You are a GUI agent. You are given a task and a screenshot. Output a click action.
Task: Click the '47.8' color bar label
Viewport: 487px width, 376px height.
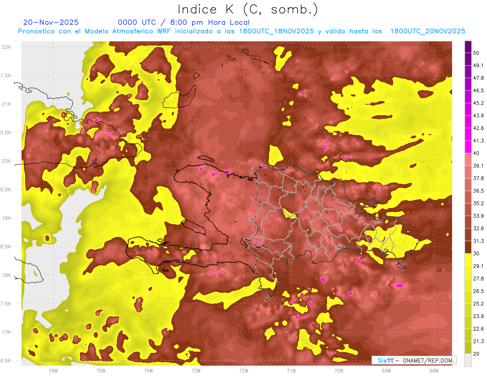(478, 78)
